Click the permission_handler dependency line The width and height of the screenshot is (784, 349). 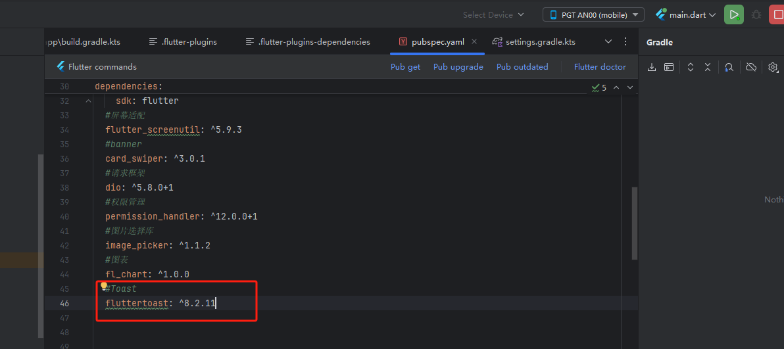pos(181,217)
